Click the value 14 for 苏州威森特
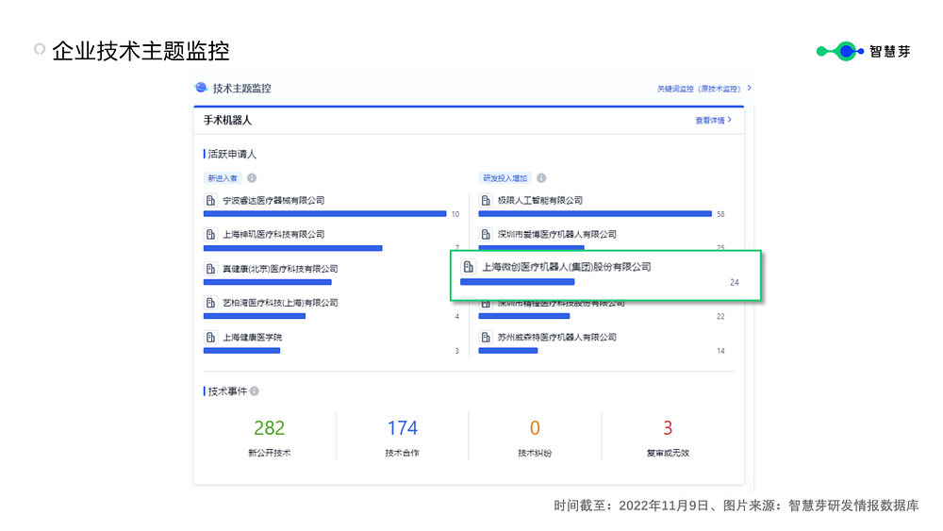The image size is (943, 531). (x=720, y=351)
